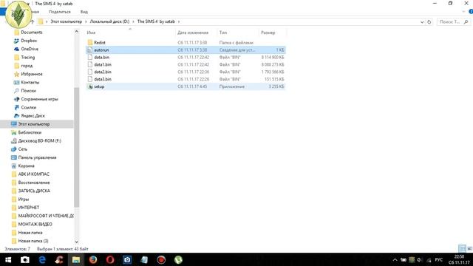Open Opera browser from the taskbar
The width and height of the screenshot is (473, 266).
point(110,259)
